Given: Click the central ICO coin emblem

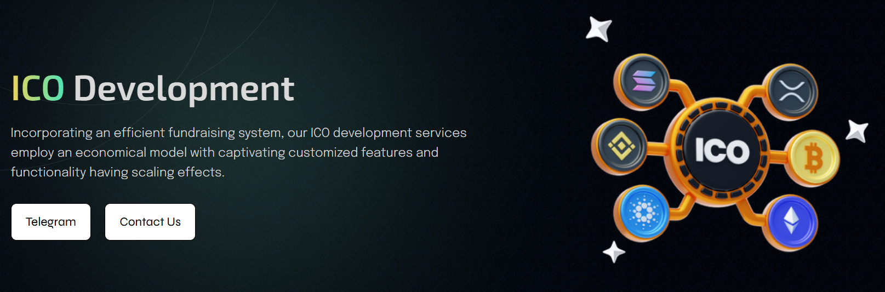Looking at the screenshot, I should [721, 151].
